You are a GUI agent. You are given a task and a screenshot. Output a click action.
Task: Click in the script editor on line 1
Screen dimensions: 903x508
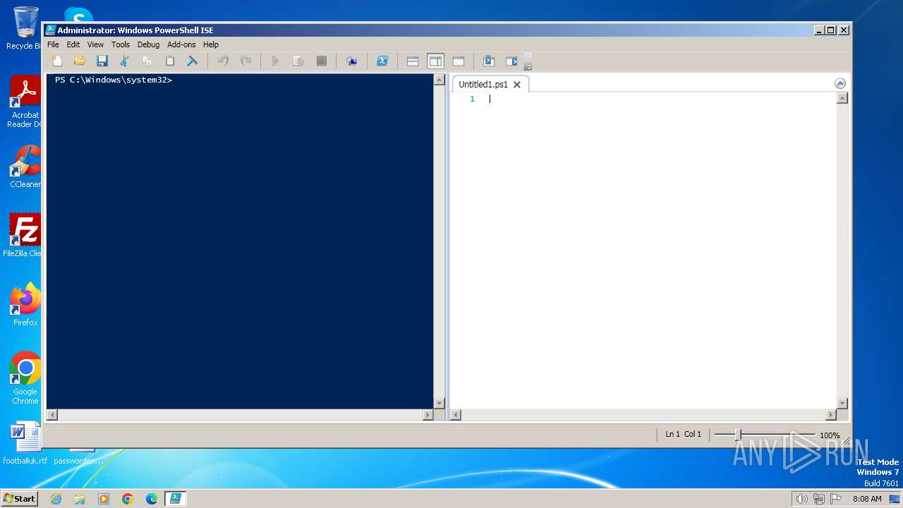coord(662,99)
